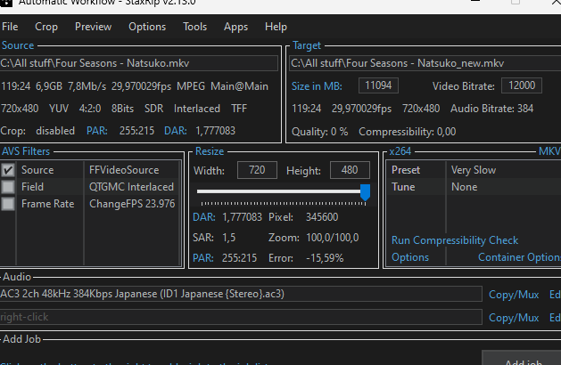Open Container Options link
Screen dimensions: 561x365
pos(519,257)
